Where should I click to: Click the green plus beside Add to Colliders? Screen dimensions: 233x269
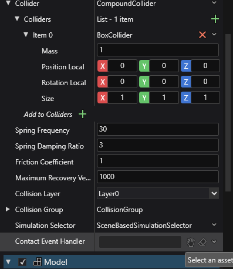pos(82,114)
